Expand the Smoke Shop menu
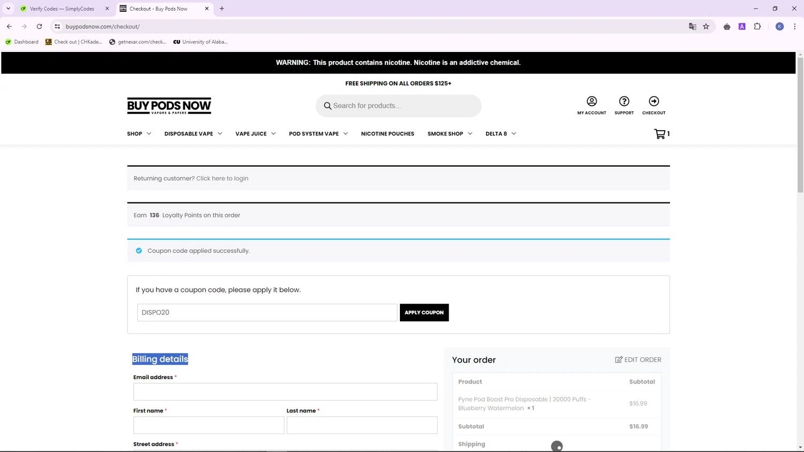The image size is (804, 452). coord(450,134)
